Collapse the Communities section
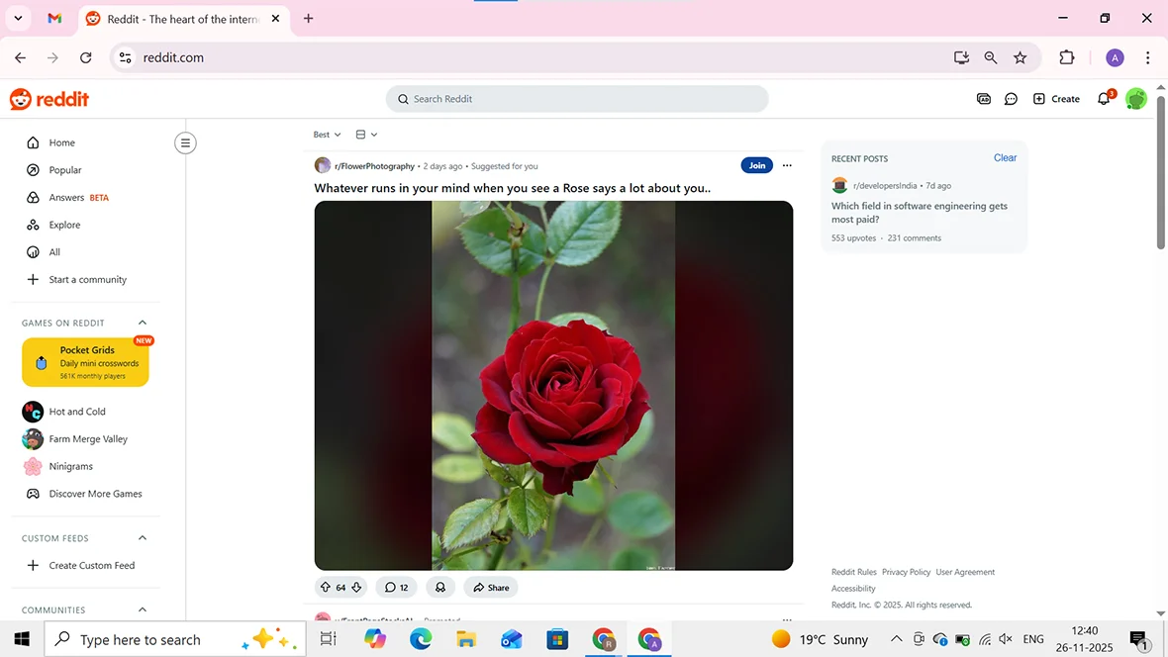 point(142,610)
